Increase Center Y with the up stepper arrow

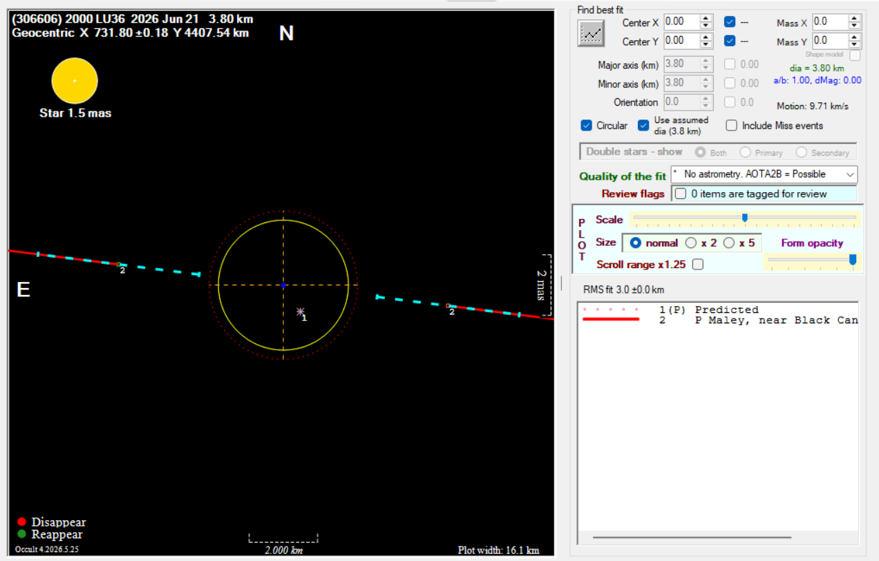pyautogui.click(x=706, y=37)
